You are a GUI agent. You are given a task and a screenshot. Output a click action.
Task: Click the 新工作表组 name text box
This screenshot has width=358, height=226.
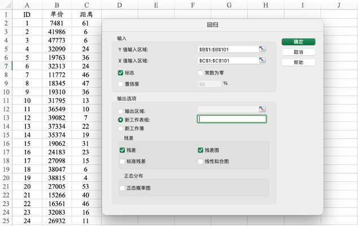pos(232,119)
